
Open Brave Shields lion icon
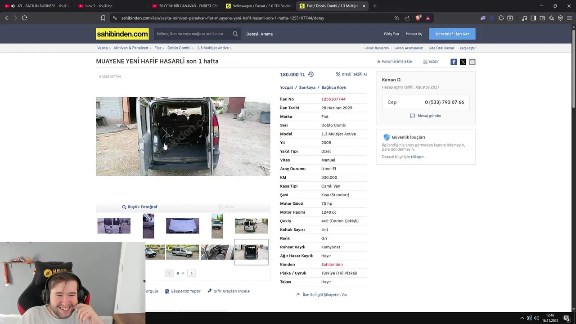coord(418,18)
